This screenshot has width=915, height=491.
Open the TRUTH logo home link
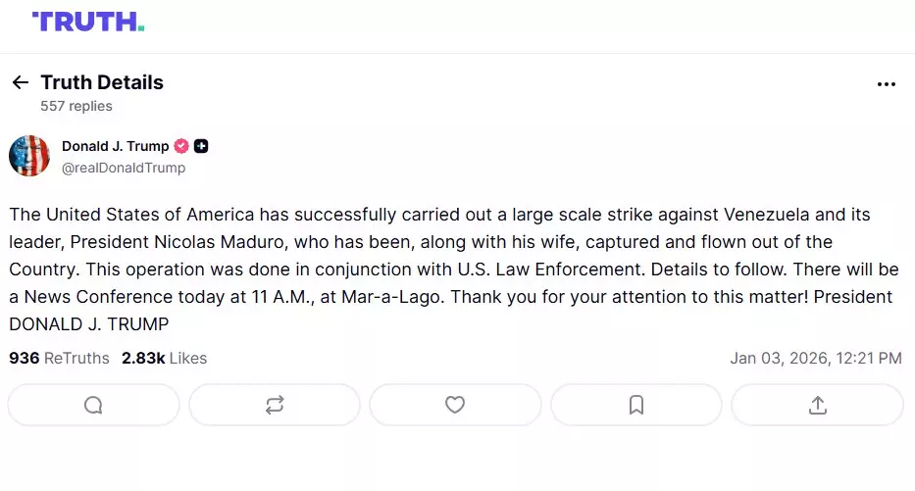88,22
